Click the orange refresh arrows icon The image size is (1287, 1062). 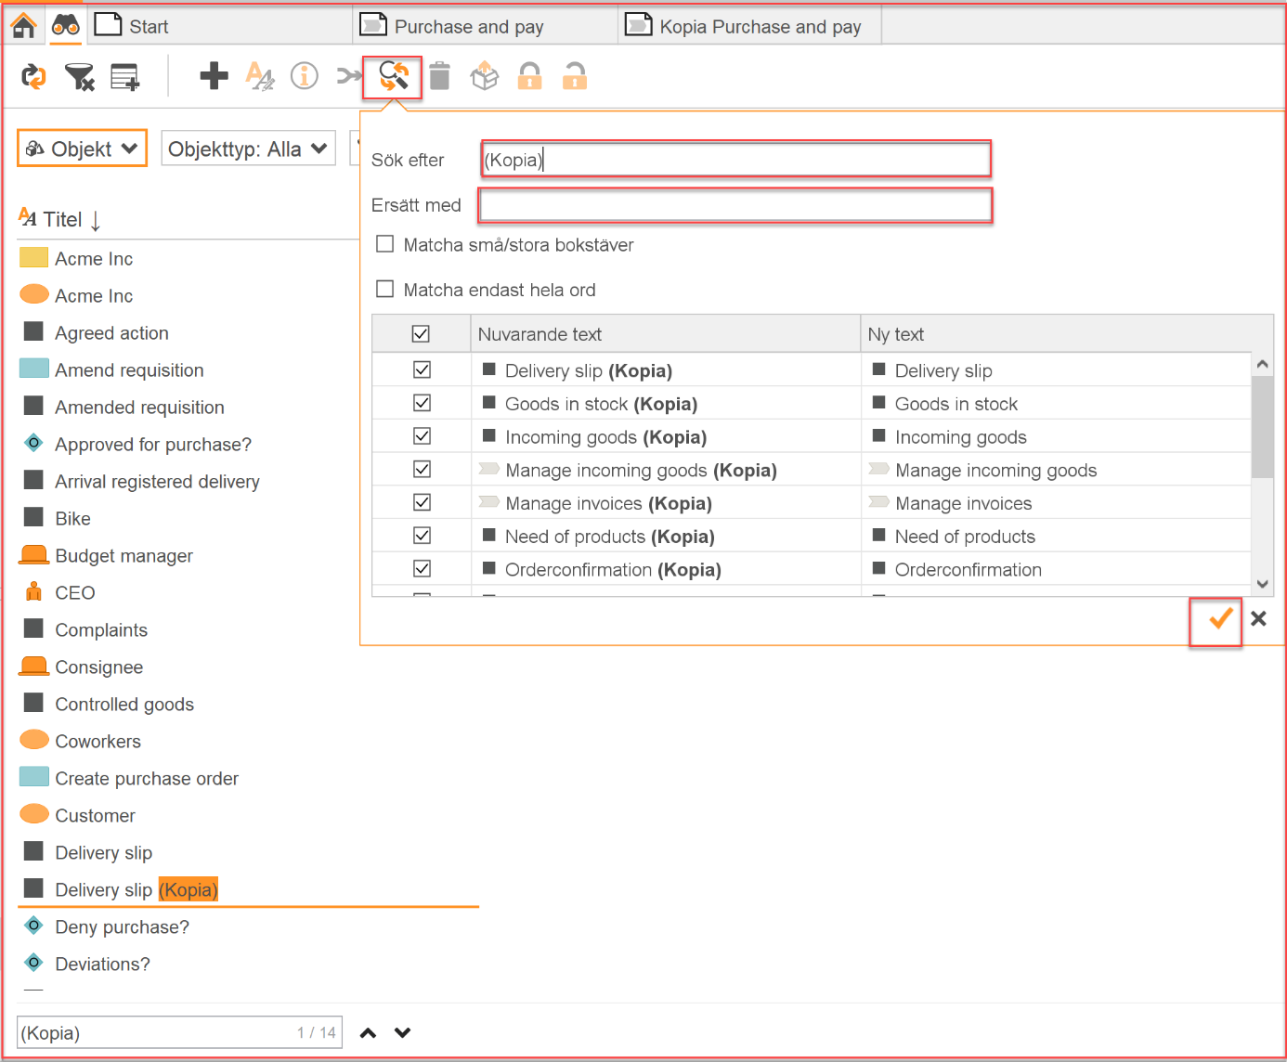click(x=34, y=76)
